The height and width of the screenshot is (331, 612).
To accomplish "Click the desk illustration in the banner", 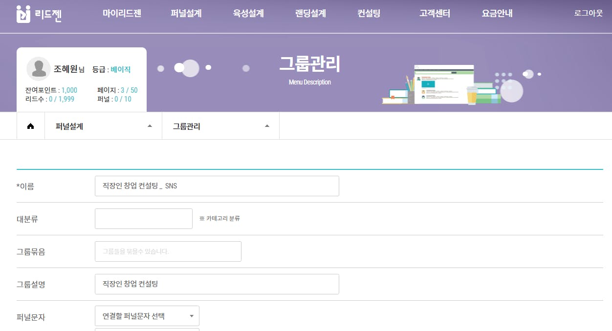I will (452, 84).
